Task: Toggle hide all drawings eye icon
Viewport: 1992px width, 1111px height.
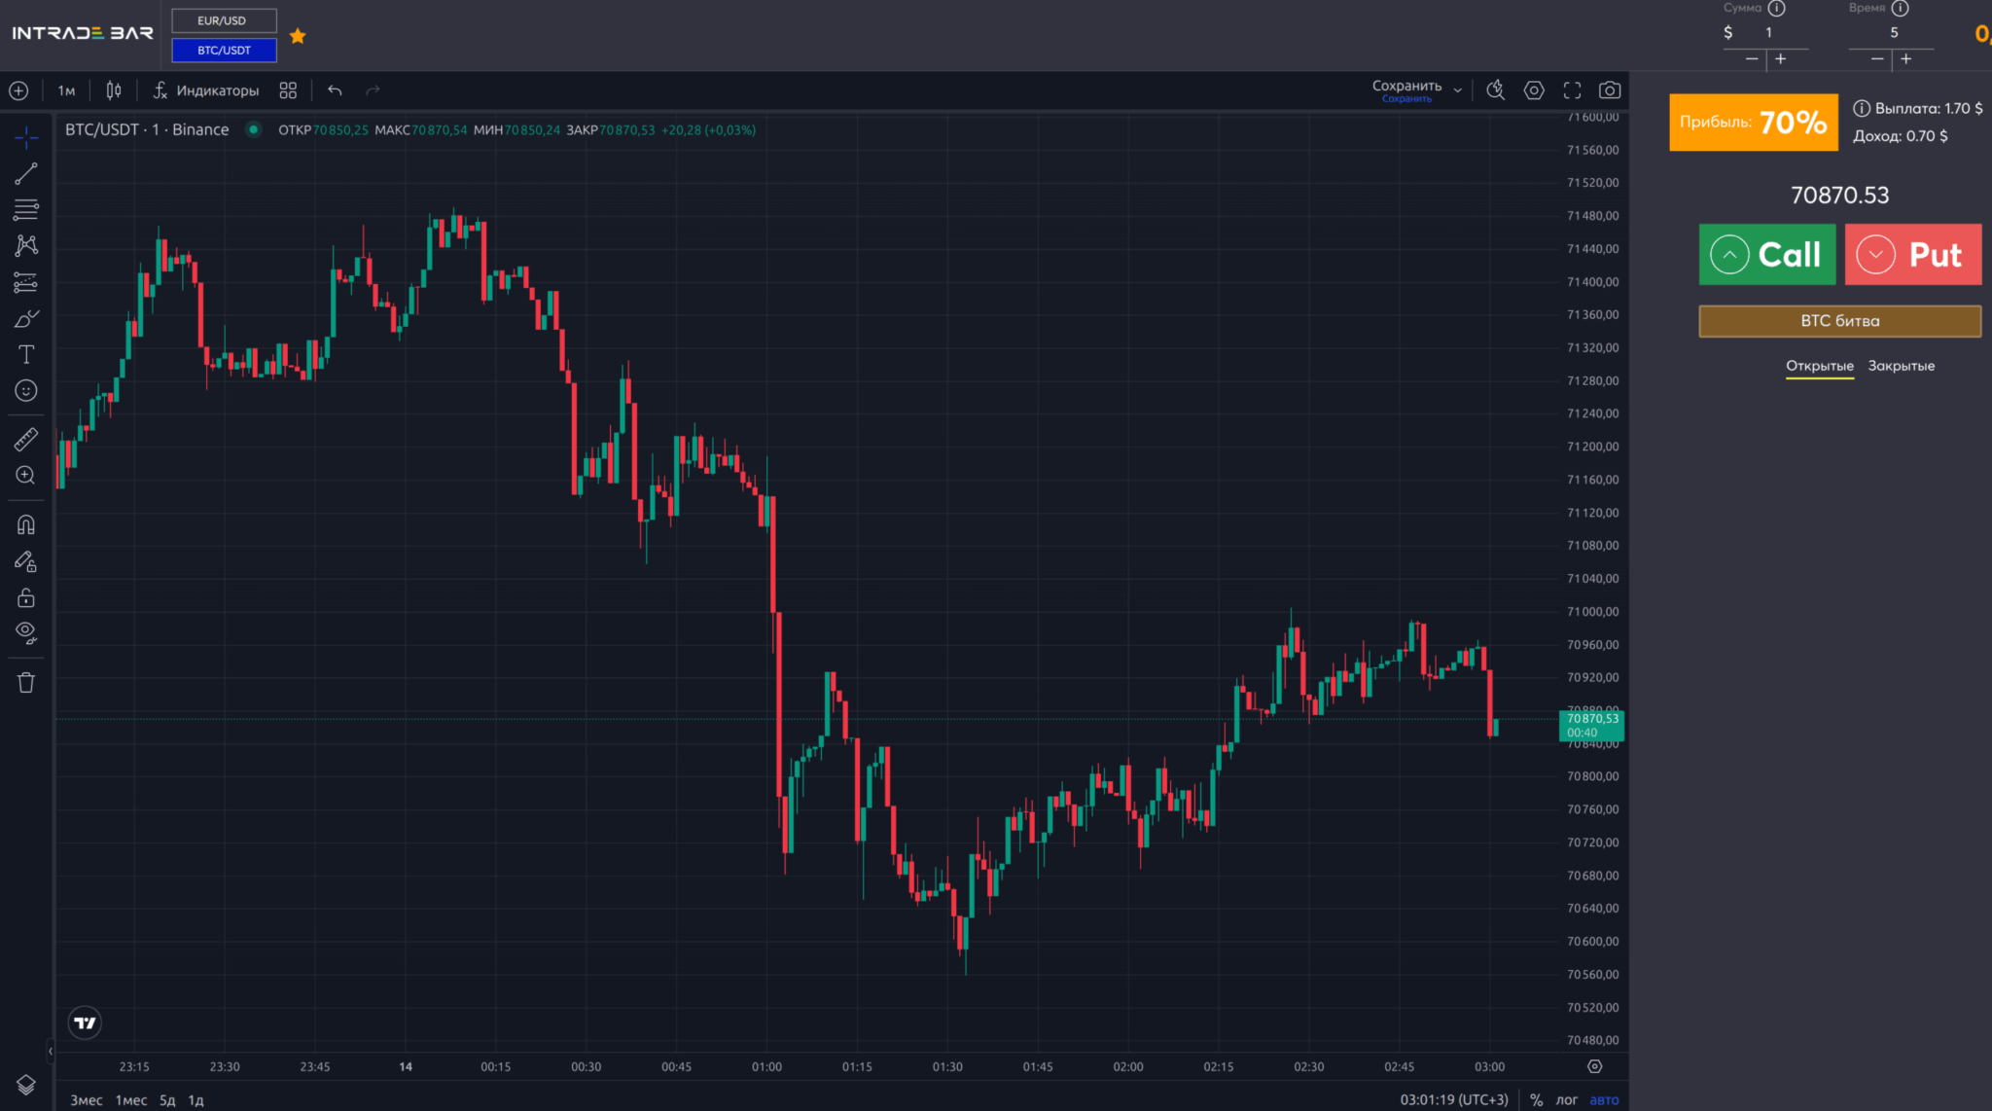Action: pyautogui.click(x=26, y=633)
